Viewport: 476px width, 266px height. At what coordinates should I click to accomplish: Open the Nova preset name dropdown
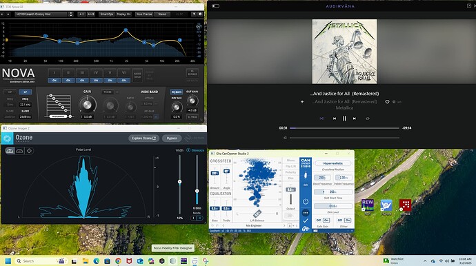coord(41,14)
